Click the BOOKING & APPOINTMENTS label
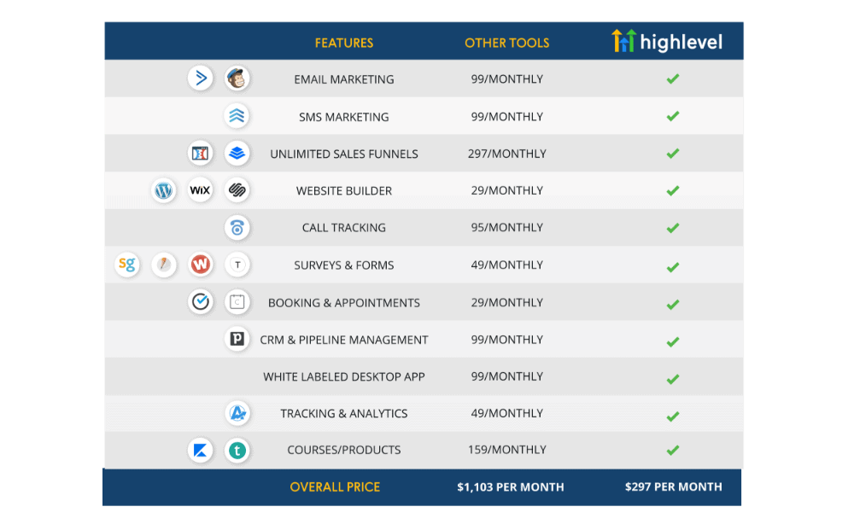The image size is (854, 530). [343, 303]
